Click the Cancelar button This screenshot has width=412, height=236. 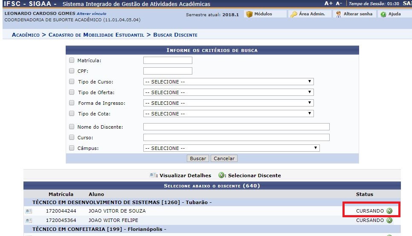point(224,158)
